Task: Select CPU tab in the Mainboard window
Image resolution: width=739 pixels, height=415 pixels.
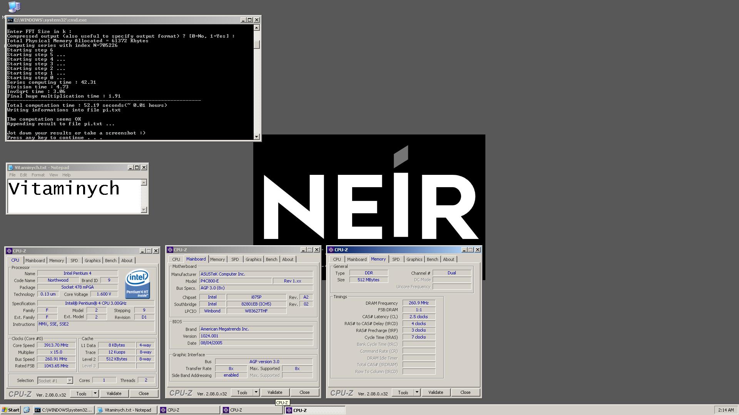Action: point(176,259)
